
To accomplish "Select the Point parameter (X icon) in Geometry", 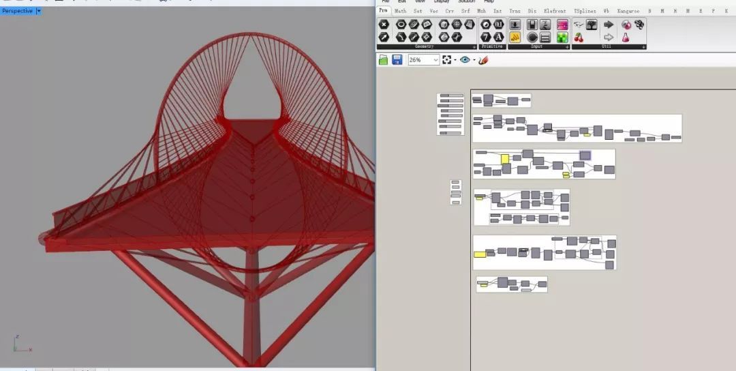I will pos(384,25).
